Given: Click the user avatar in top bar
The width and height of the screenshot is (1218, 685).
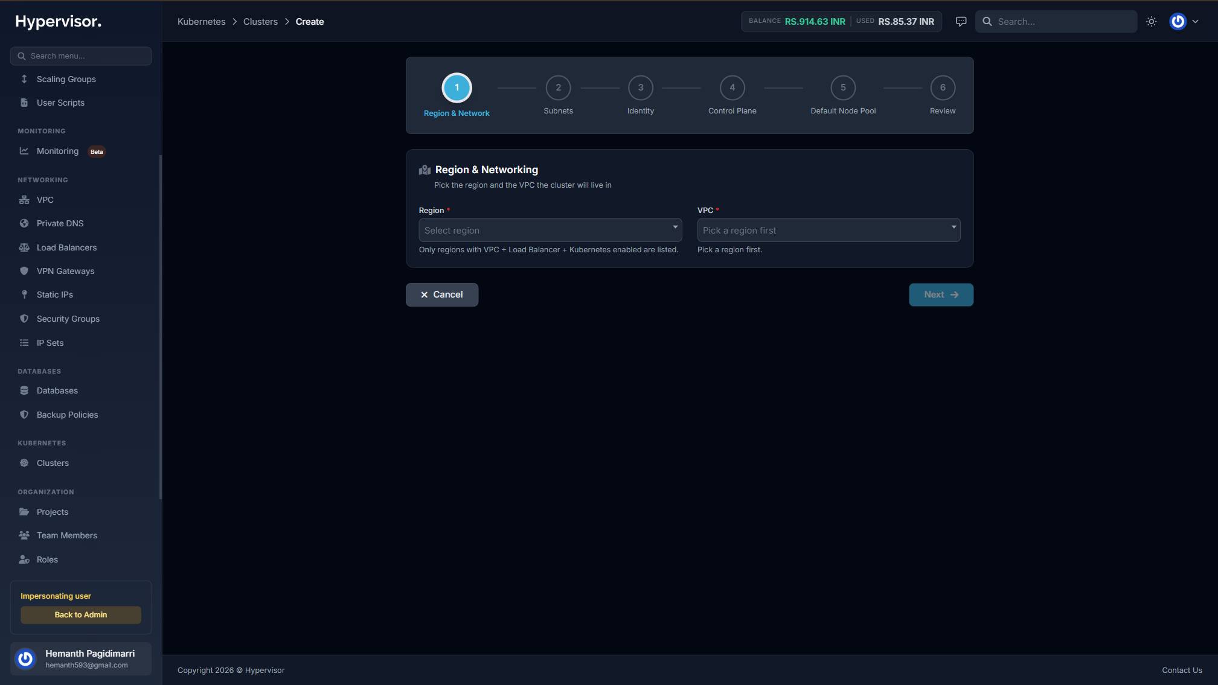Looking at the screenshot, I should 1178,22.
